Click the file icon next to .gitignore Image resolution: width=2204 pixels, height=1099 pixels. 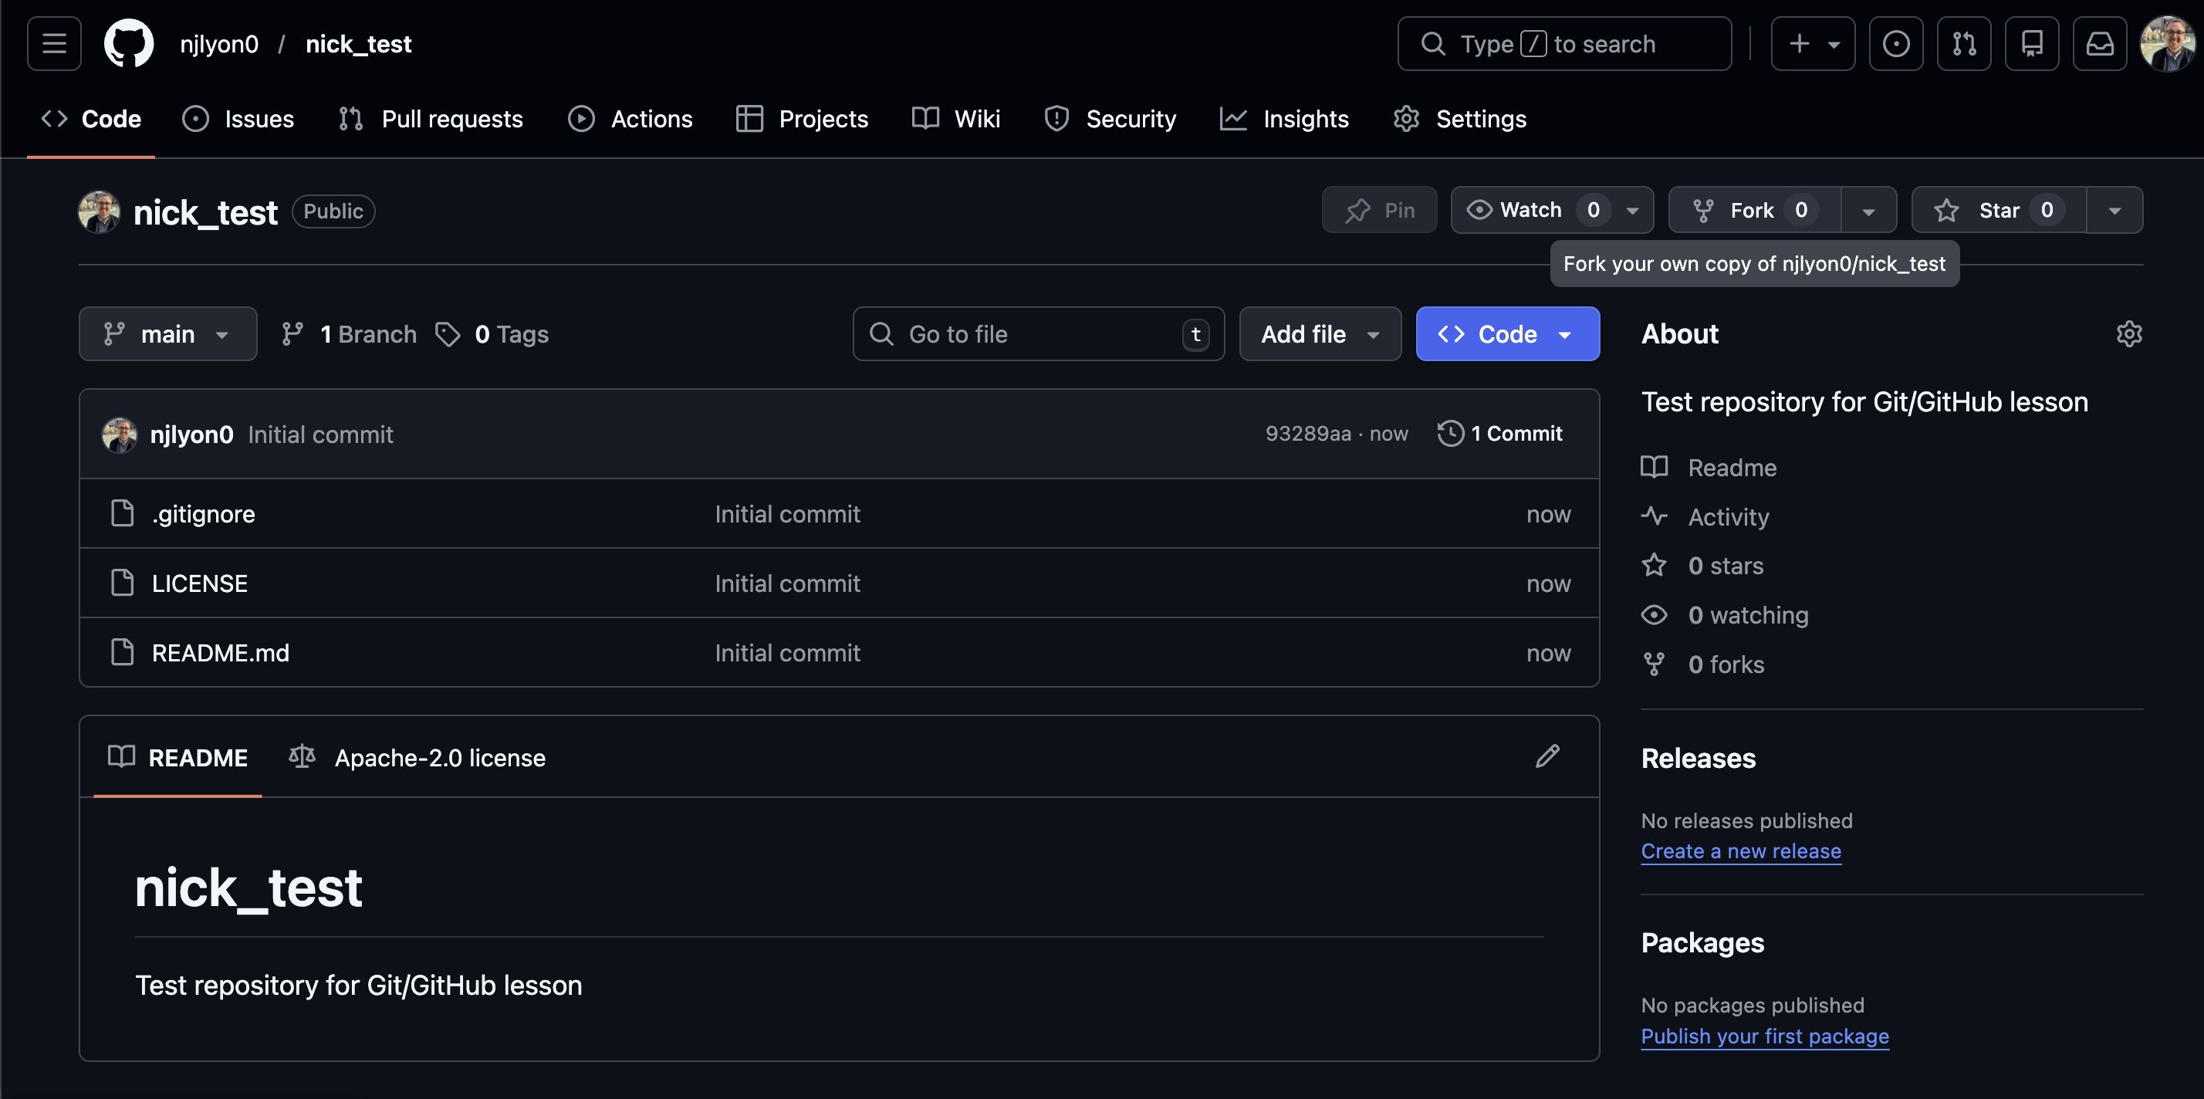pos(123,513)
